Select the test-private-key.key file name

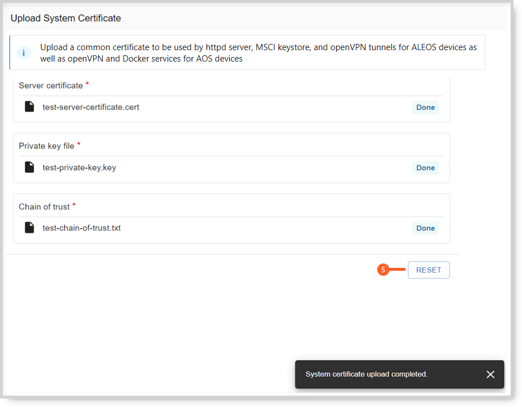tap(79, 168)
